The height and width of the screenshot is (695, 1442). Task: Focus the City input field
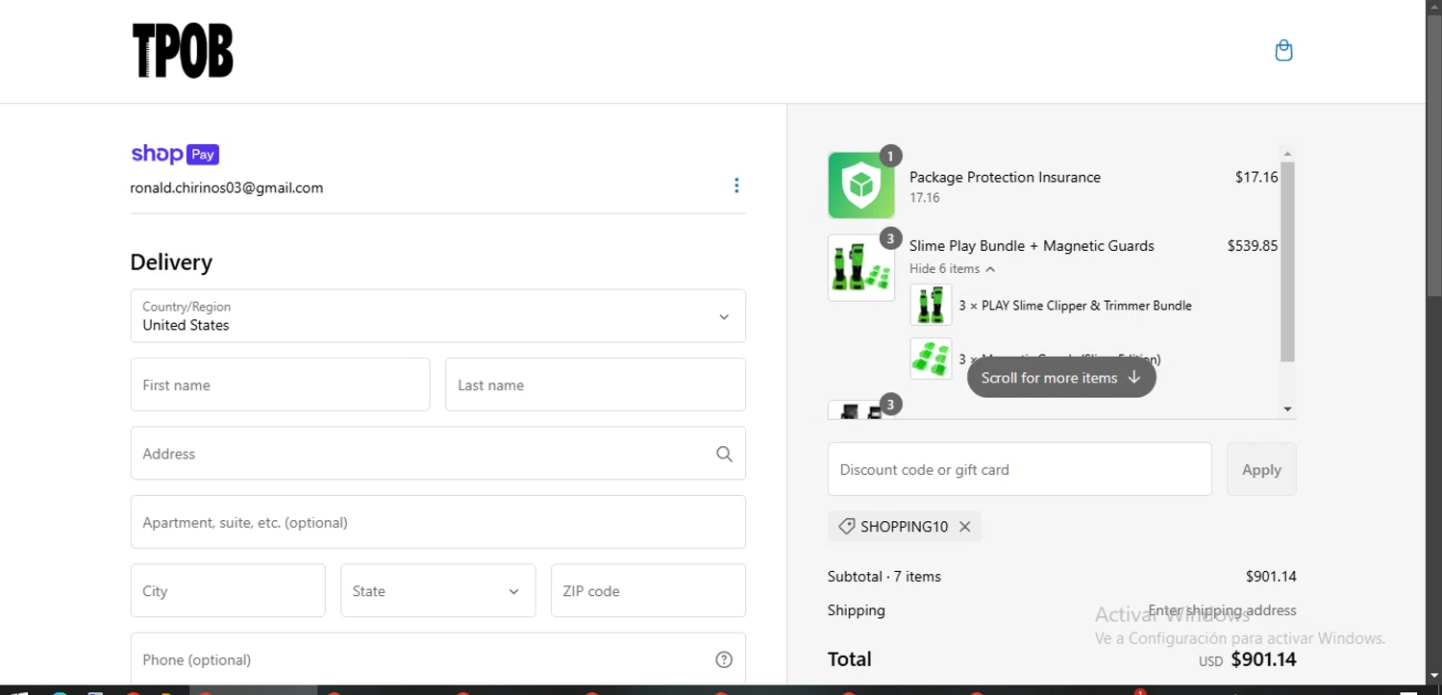click(x=228, y=590)
